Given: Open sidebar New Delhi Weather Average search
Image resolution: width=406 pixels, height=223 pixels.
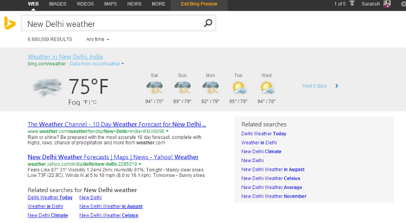Looking at the screenshot, I should tap(272, 188).
